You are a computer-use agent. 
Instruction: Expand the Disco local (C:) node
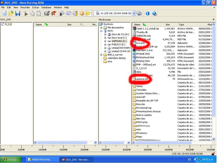(105, 38)
